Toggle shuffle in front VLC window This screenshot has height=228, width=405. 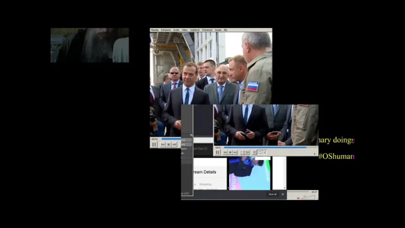pyautogui.click(x=265, y=152)
